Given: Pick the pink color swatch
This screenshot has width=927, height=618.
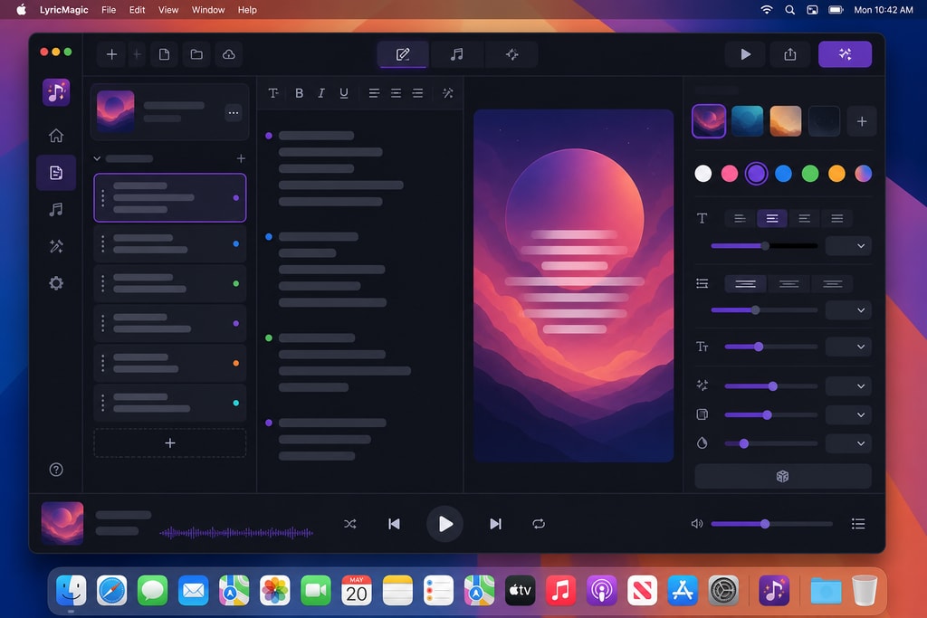Looking at the screenshot, I should (730, 174).
